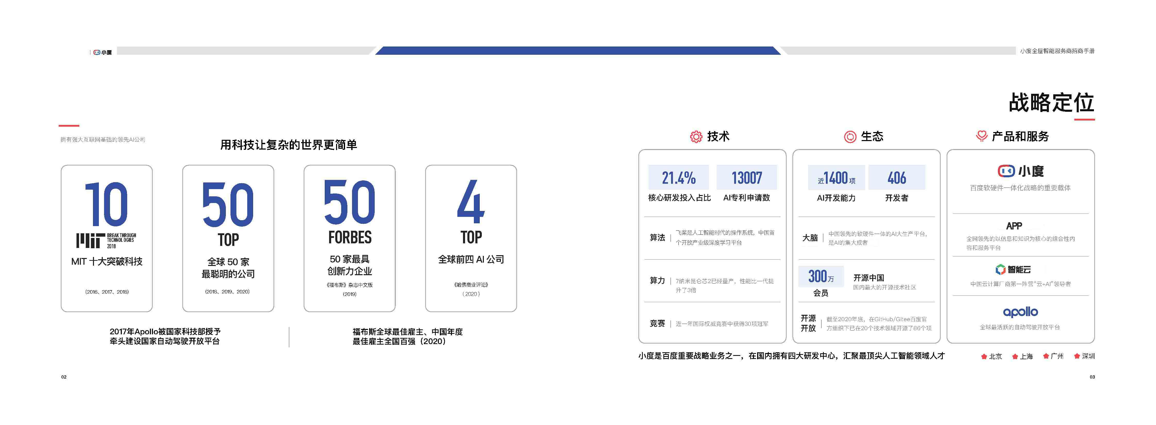Click the 21.4% statistic box
Viewport: 1156px width, 425px height.
[x=679, y=177]
